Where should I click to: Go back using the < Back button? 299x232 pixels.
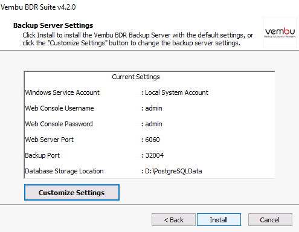[173, 220]
